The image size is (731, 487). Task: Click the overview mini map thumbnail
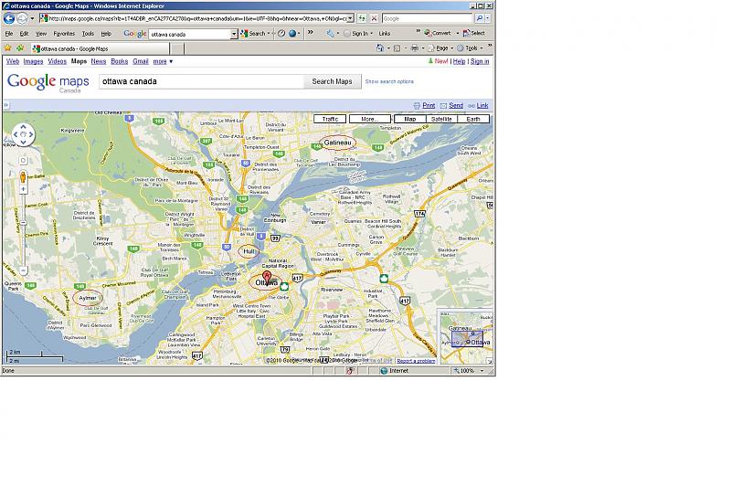(465, 337)
